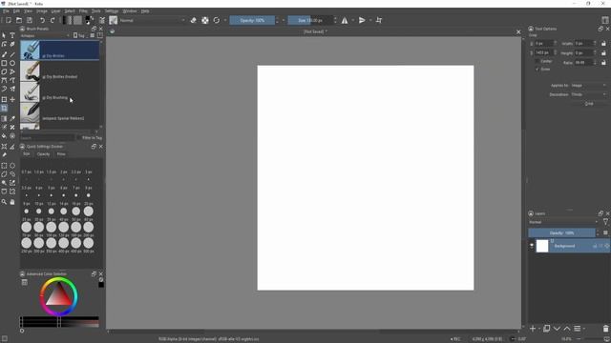Image resolution: width=611 pixels, height=343 pixels.
Task: Open the Edit menu
Action: pyautogui.click(x=16, y=11)
